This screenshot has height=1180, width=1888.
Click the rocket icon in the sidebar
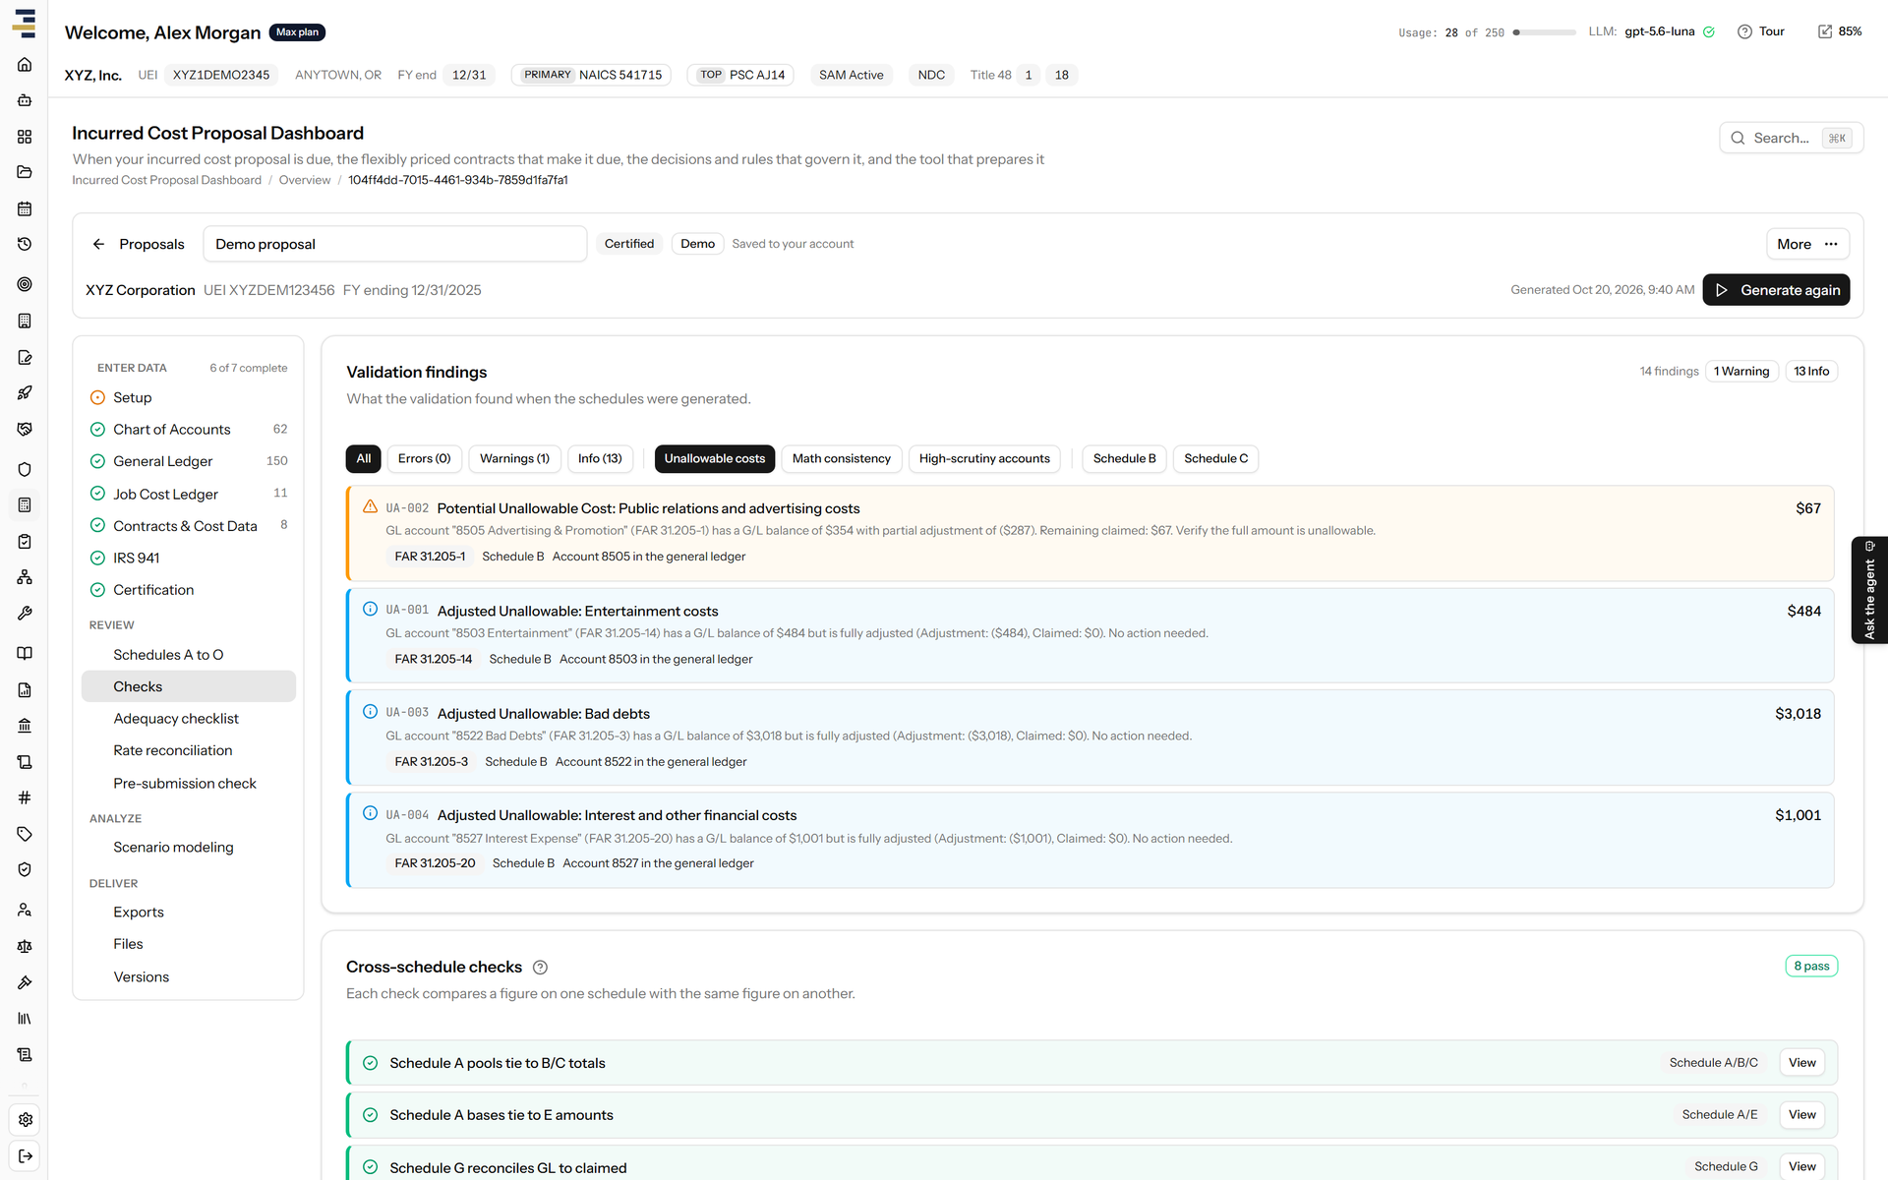click(x=25, y=393)
